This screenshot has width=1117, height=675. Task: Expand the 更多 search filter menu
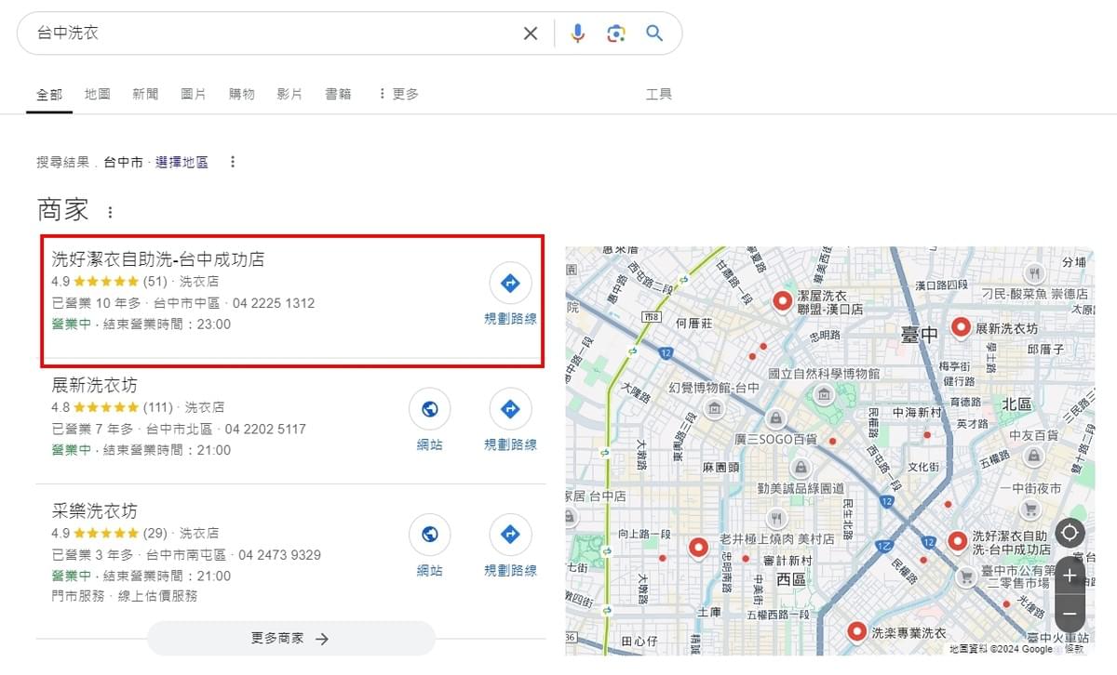[x=397, y=94]
